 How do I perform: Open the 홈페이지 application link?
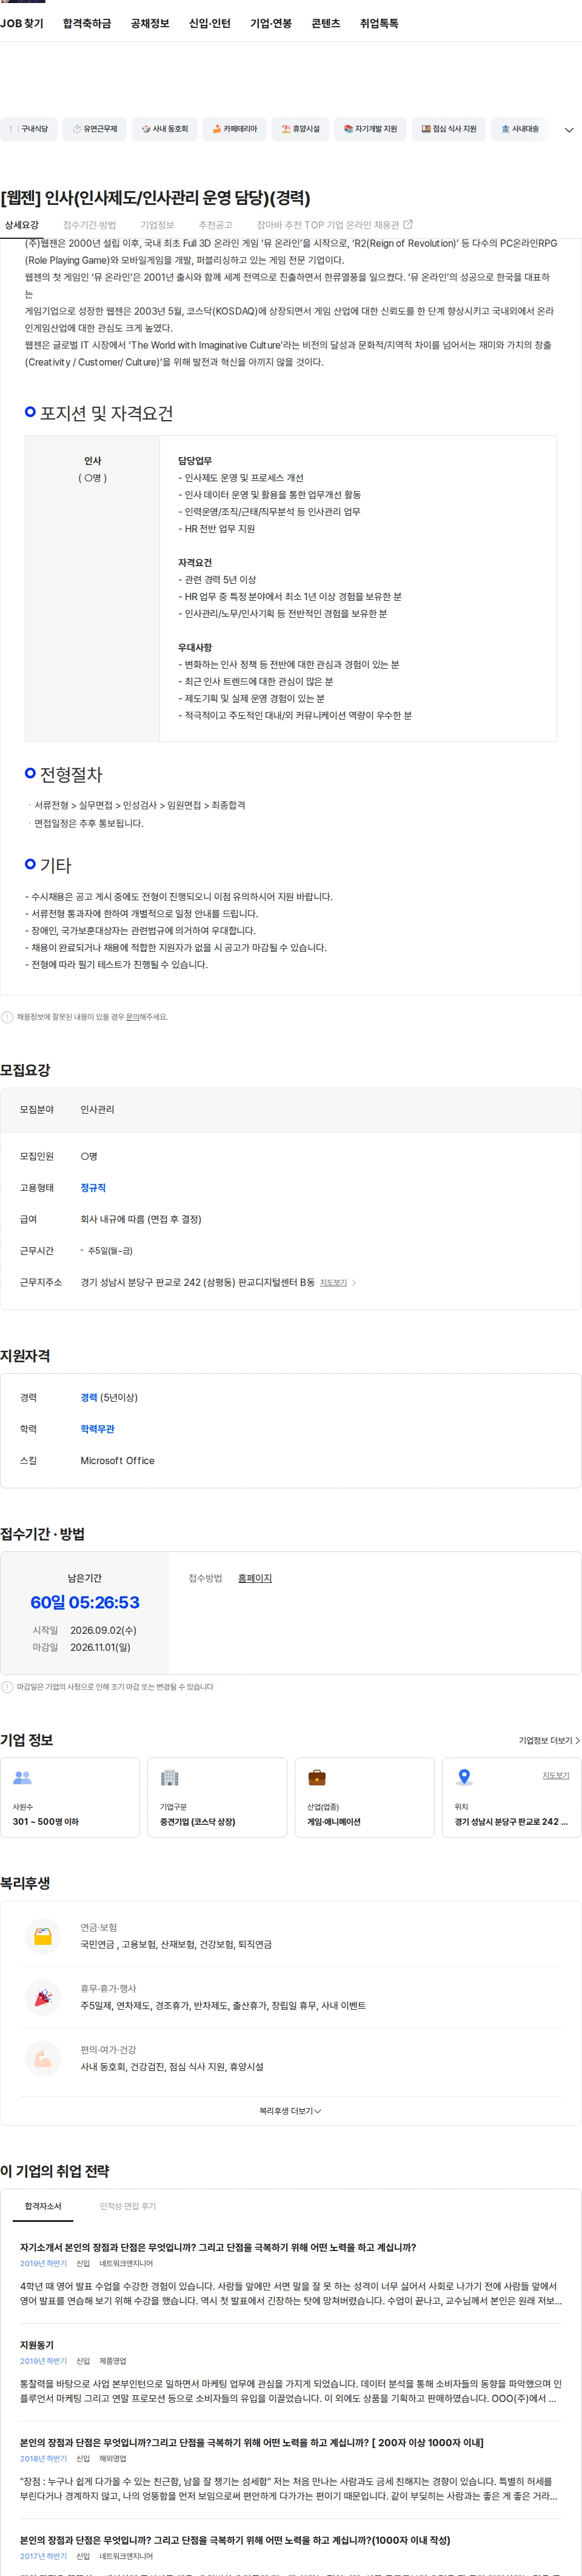(x=255, y=1579)
